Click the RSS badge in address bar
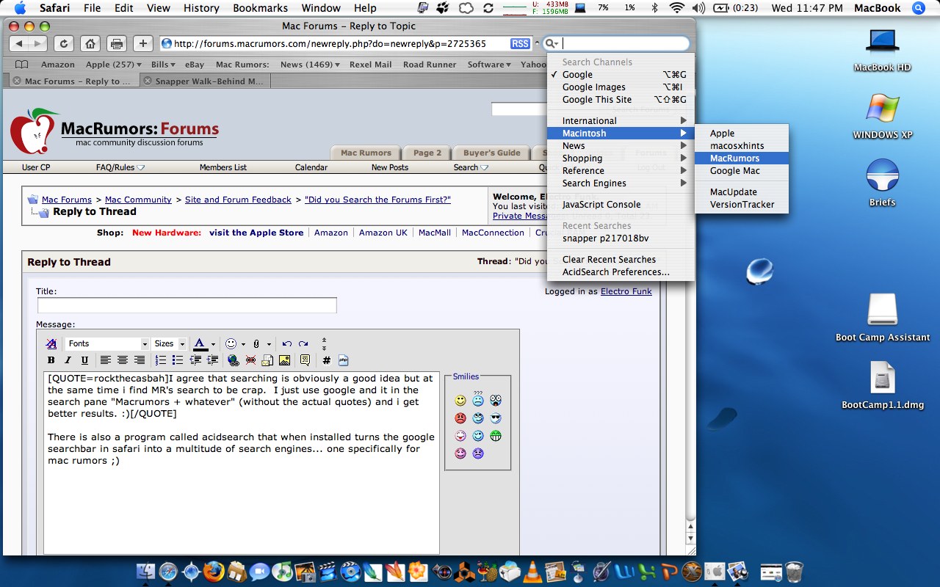The height and width of the screenshot is (587, 940). pos(520,44)
